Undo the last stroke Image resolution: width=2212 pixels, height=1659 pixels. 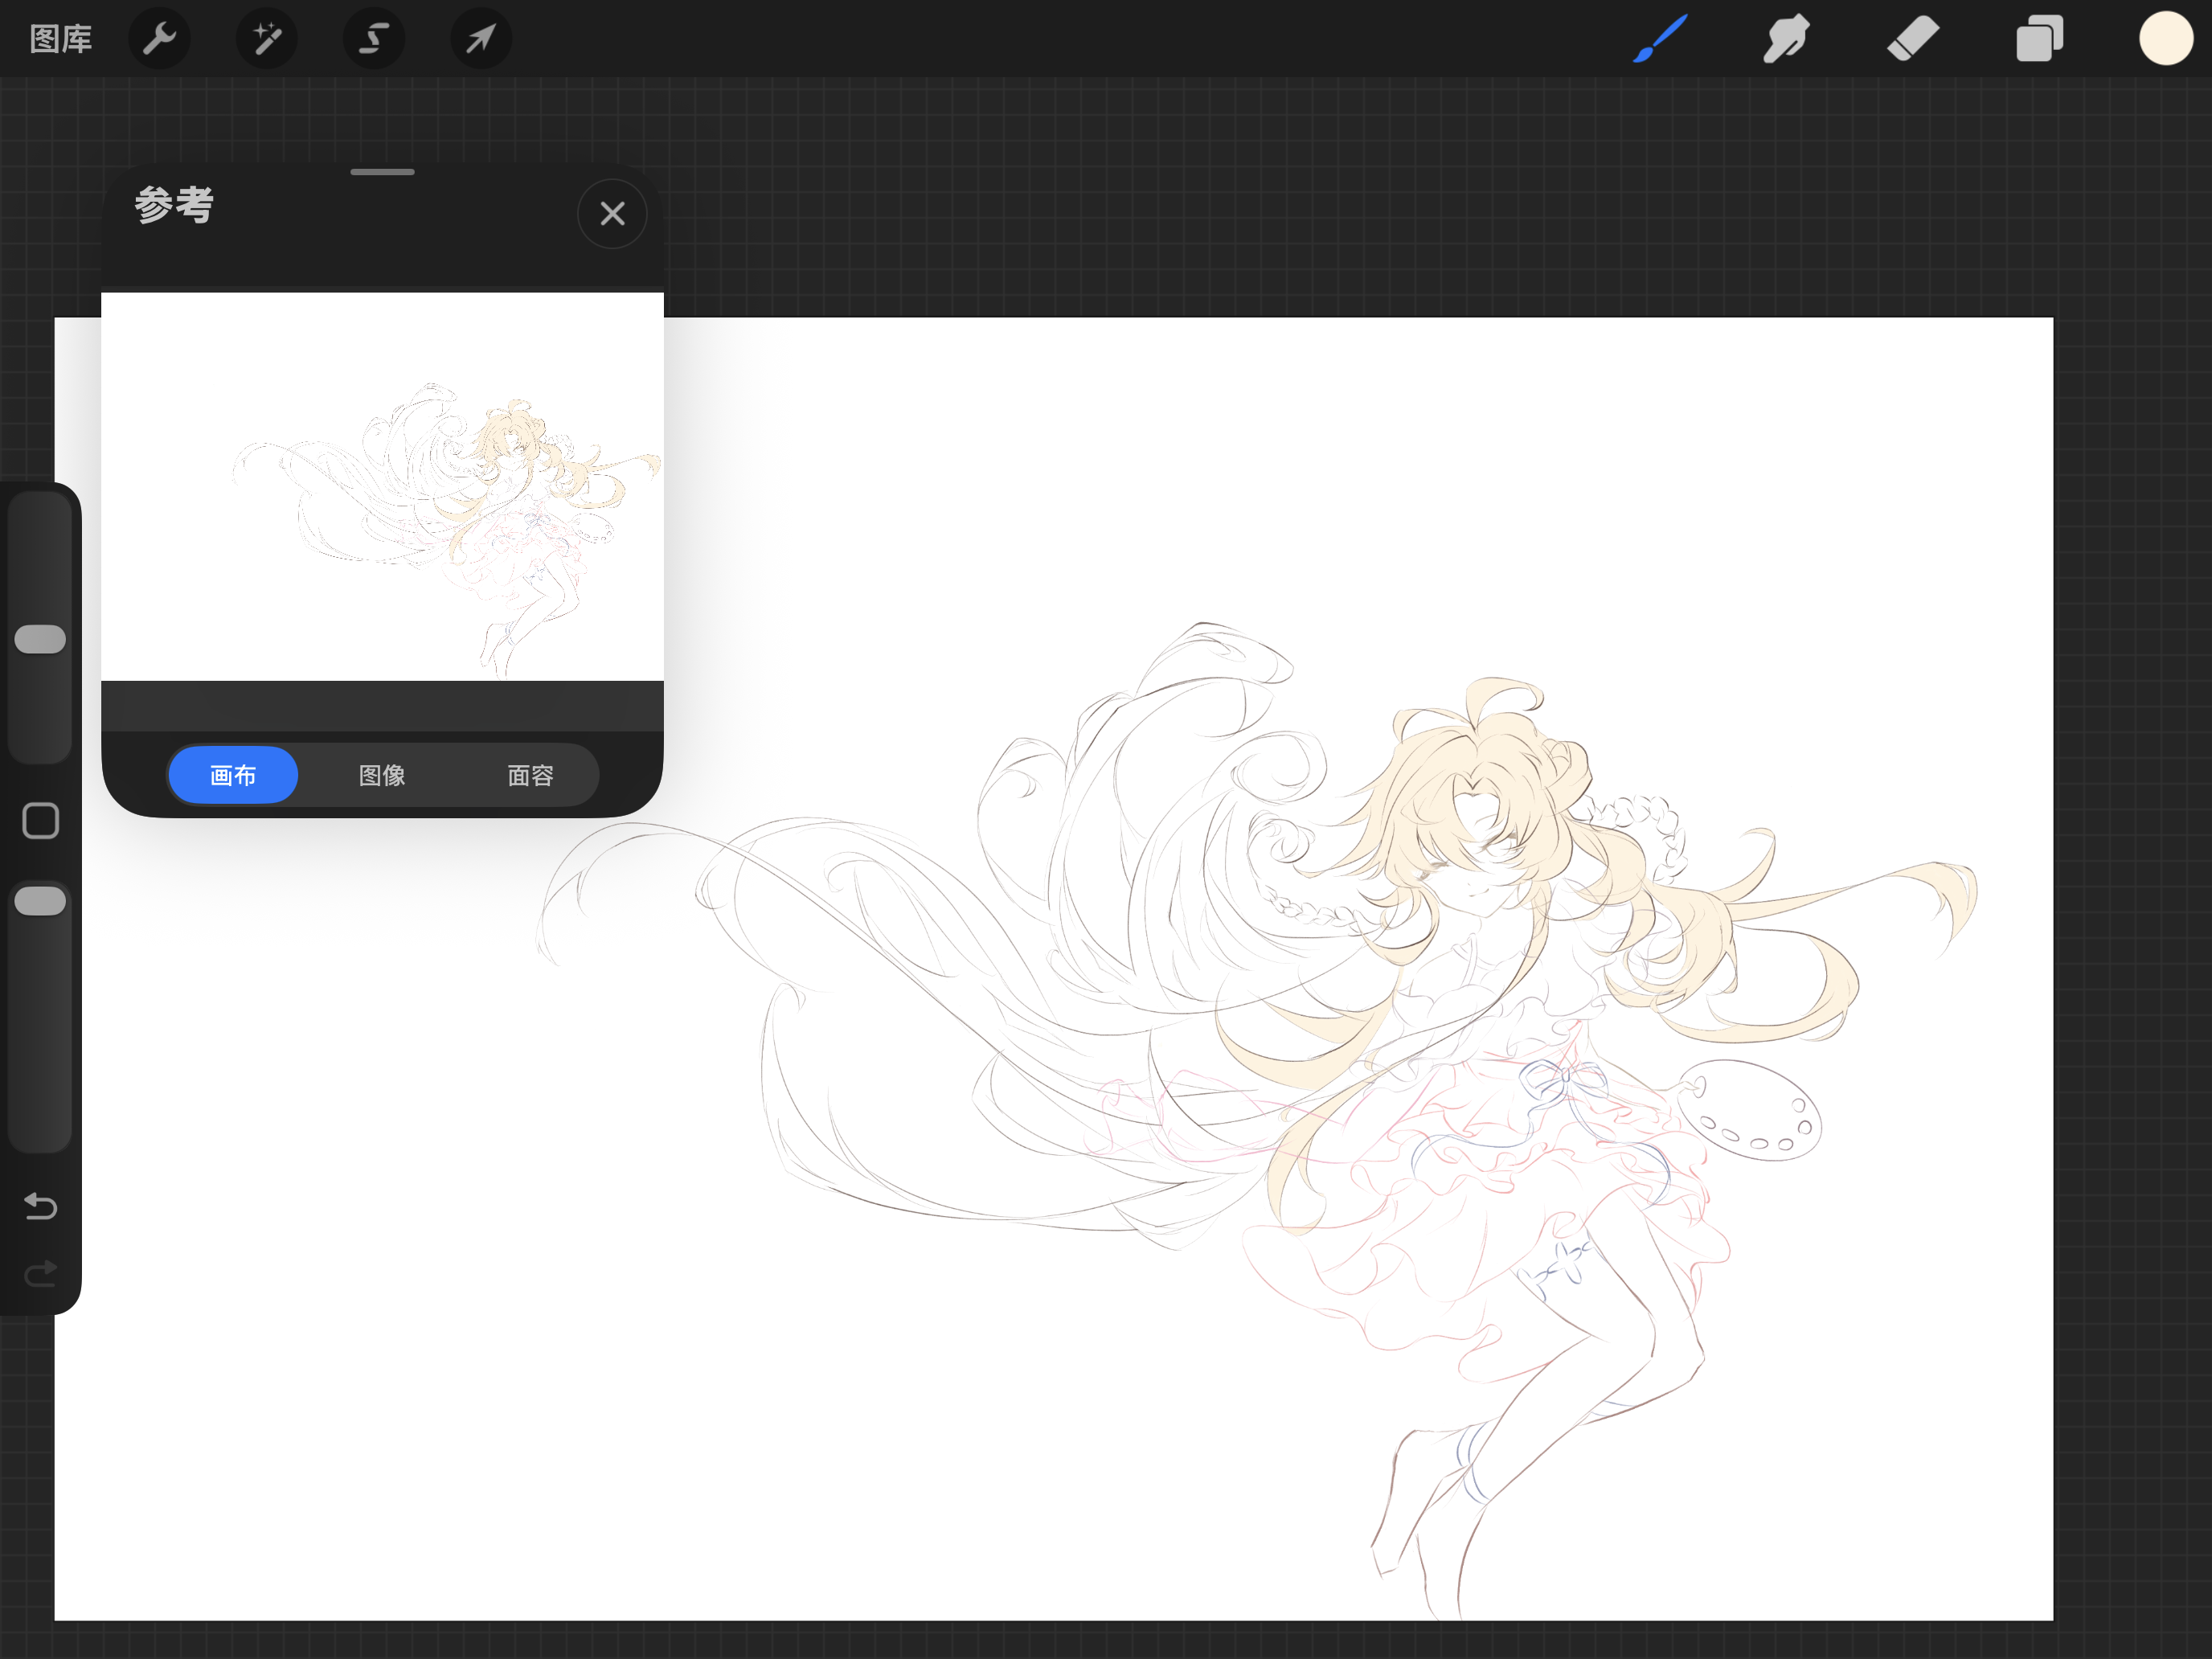pyautogui.click(x=40, y=1206)
